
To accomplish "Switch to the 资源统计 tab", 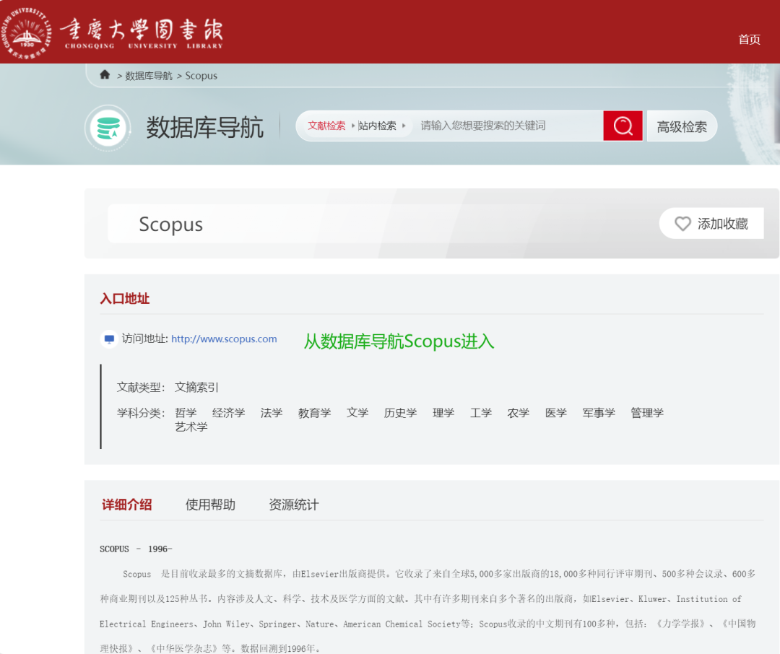I will pyautogui.click(x=293, y=505).
